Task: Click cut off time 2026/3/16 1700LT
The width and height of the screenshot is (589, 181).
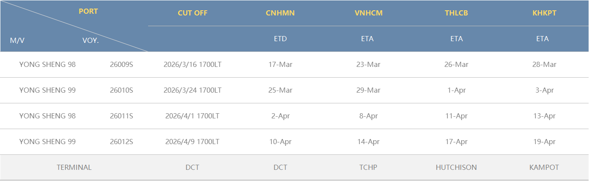Action: 192,65
